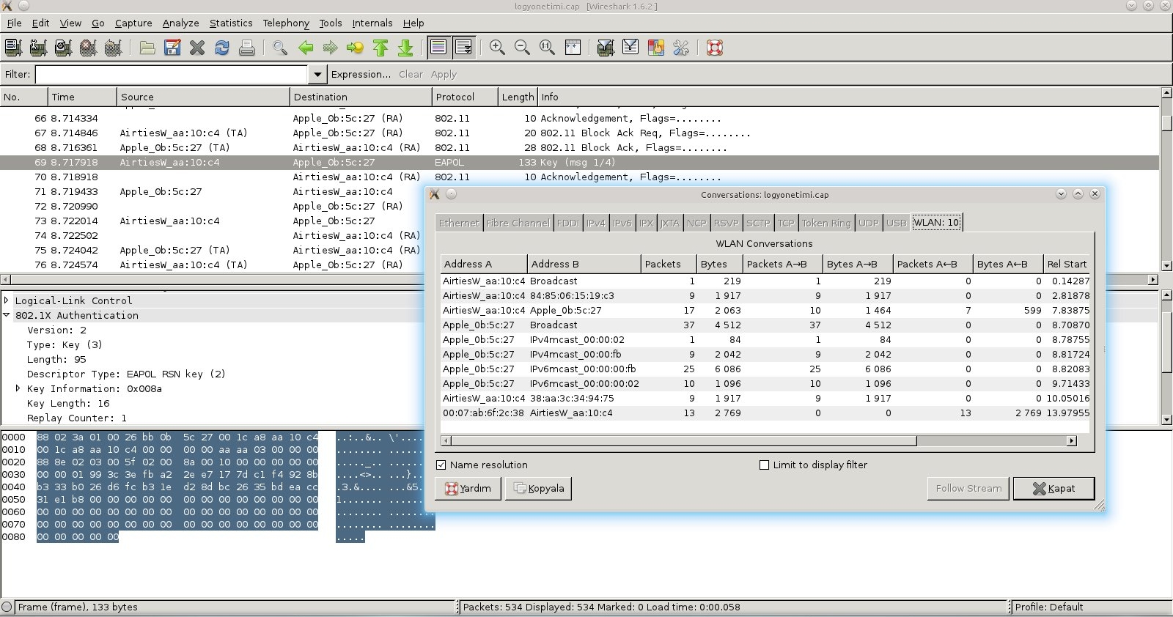Image resolution: width=1173 pixels, height=617 pixels.
Task: Print packets with printer icon
Action: pos(247,48)
